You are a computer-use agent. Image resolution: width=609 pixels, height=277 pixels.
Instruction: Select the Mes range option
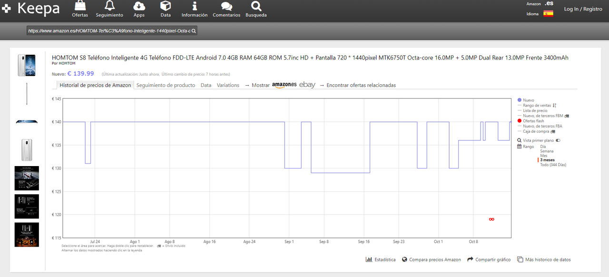click(x=543, y=156)
